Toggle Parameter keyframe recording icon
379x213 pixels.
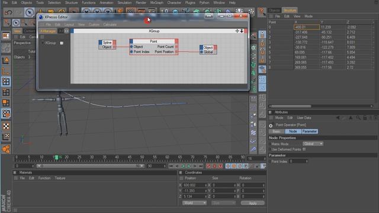pos(246,166)
